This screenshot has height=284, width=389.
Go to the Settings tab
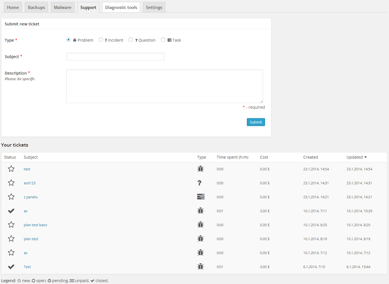pos(154,7)
